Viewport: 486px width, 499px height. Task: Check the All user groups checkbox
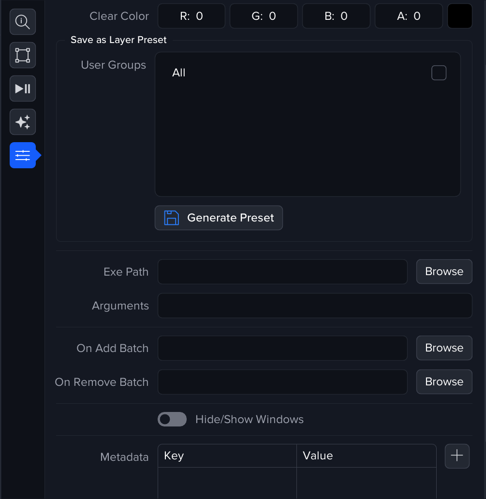[x=439, y=73]
